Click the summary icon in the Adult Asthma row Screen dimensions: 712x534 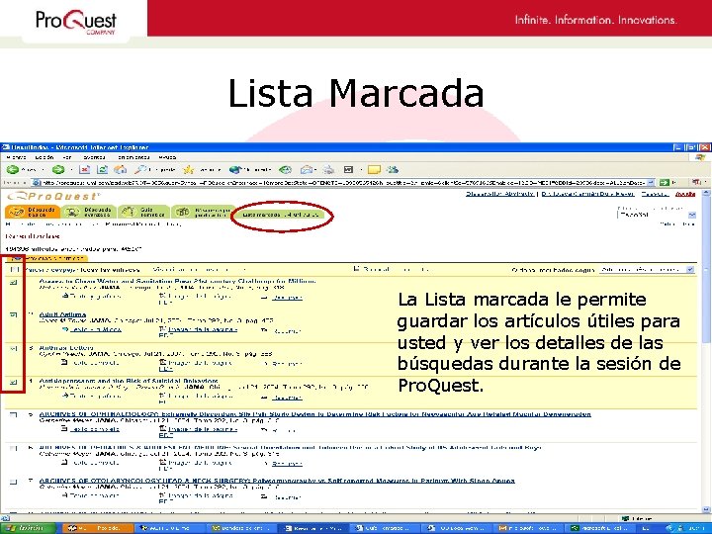pyautogui.click(x=264, y=330)
